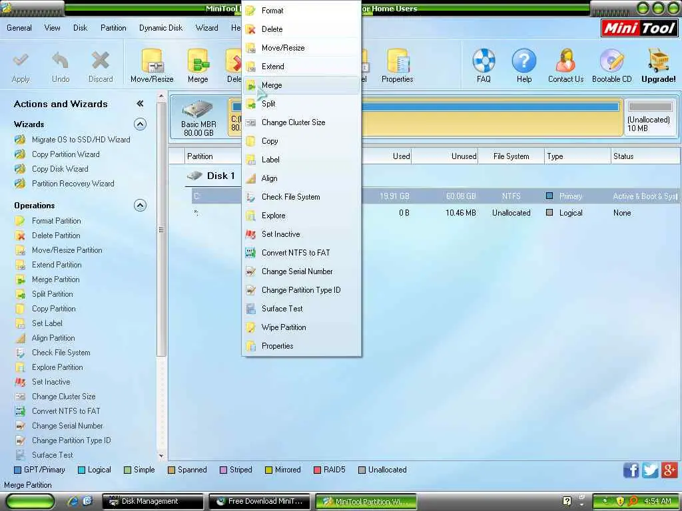This screenshot has height=511, width=682.
Task: Click Change Cluster Size in sidebar
Action: [63, 397]
